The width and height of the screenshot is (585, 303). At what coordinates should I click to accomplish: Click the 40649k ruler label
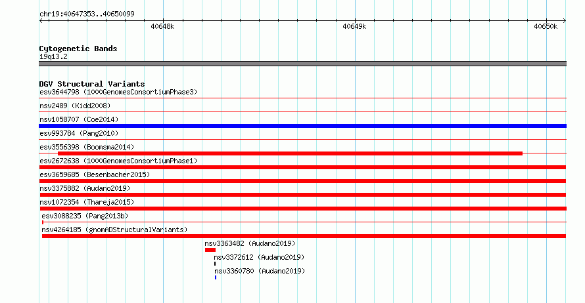click(354, 26)
